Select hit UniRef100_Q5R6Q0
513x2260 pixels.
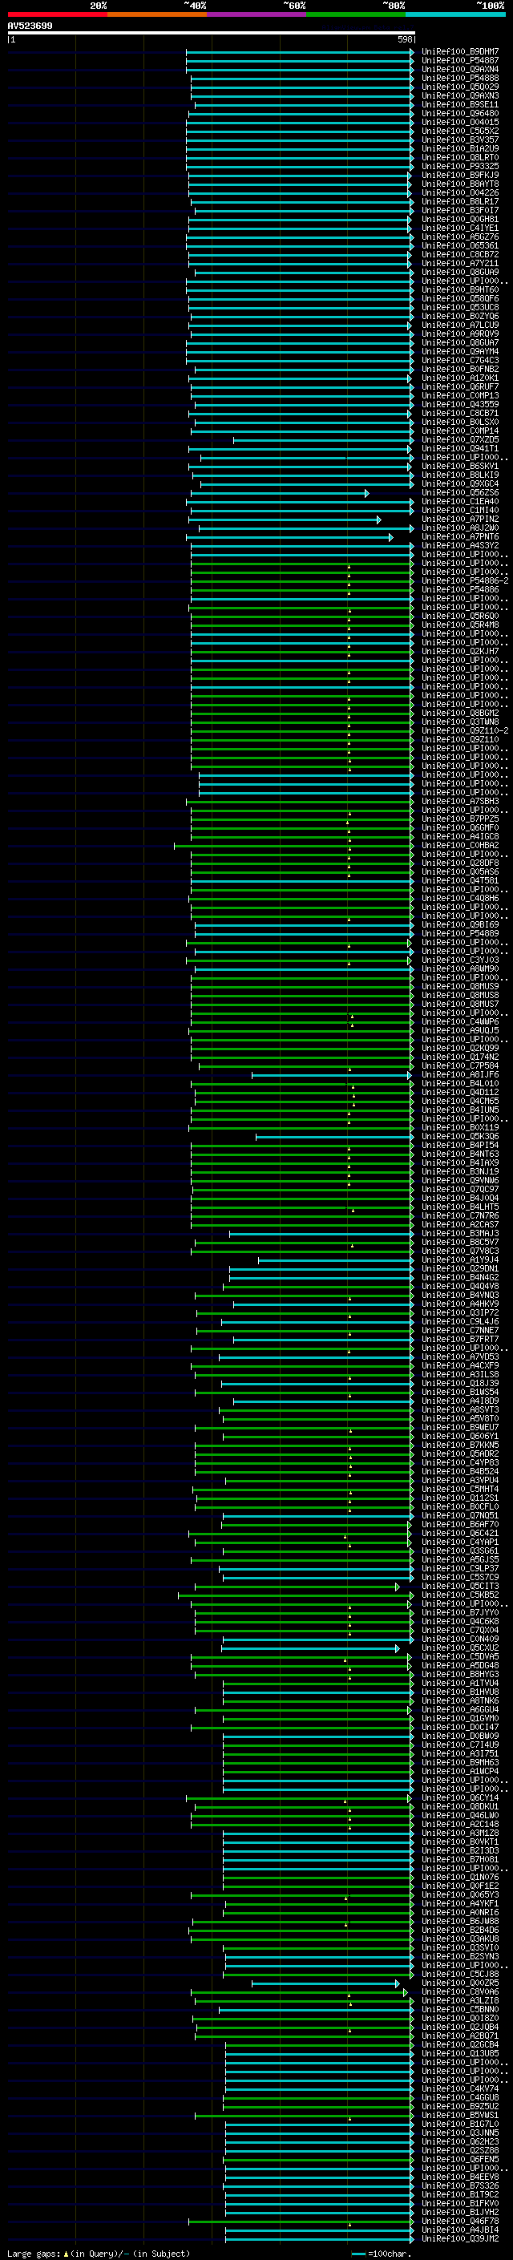point(460,616)
